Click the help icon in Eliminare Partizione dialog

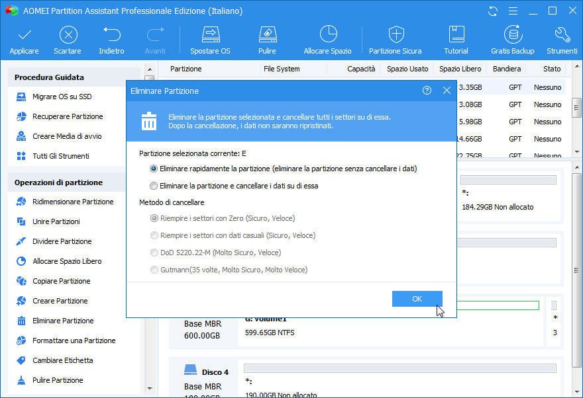coord(427,91)
